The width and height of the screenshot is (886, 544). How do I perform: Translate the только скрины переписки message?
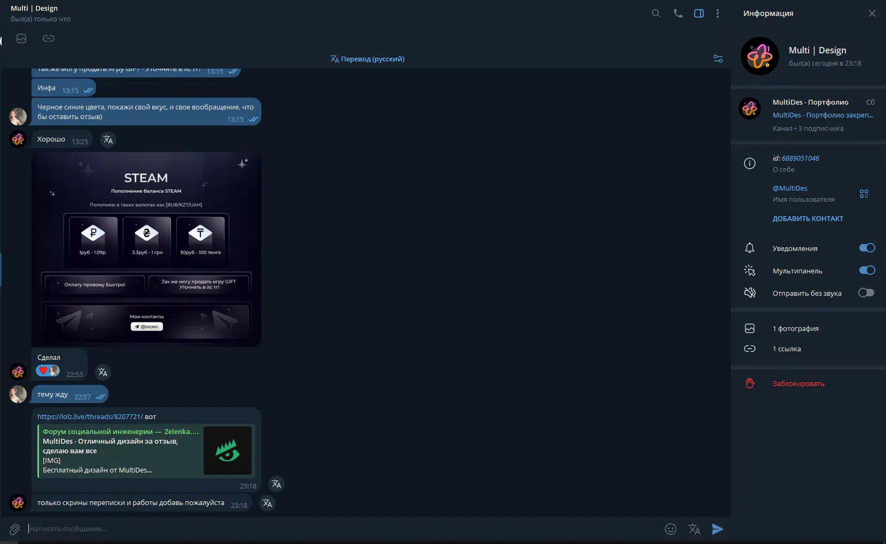tap(267, 503)
